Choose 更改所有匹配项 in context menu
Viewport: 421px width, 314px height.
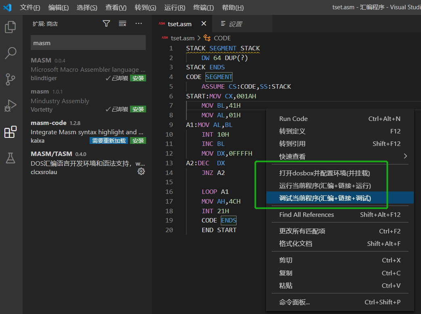[x=339, y=231]
